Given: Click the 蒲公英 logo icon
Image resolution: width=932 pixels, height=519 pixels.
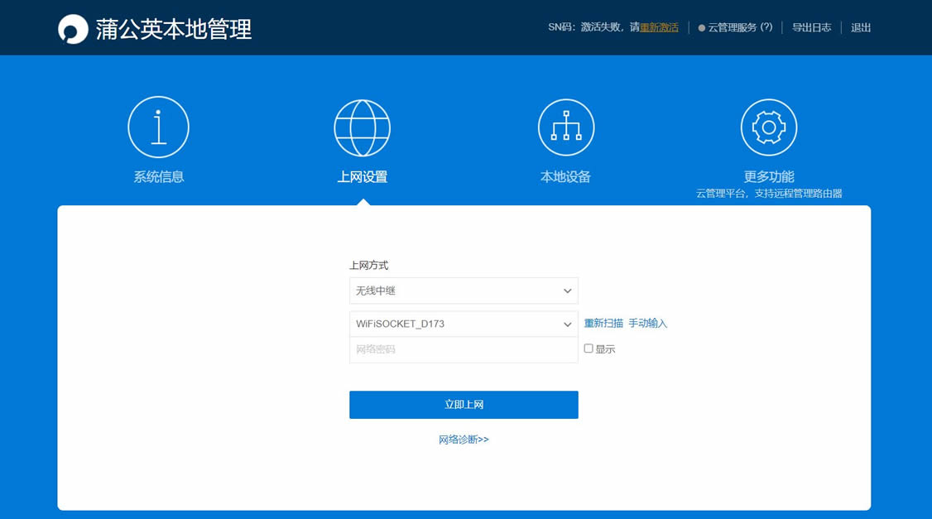Looking at the screenshot, I should [x=73, y=29].
